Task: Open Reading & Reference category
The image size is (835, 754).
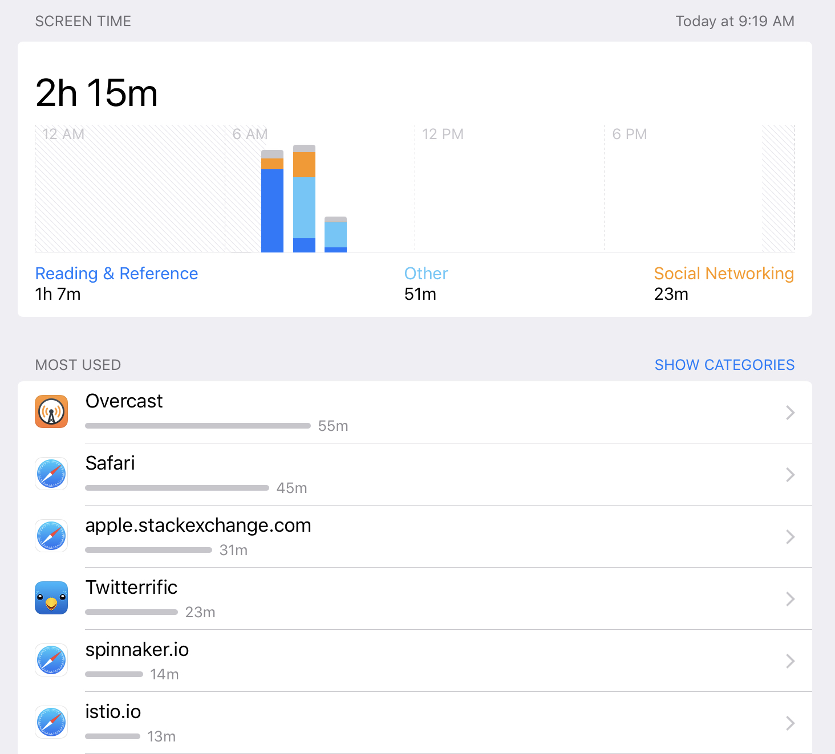Action: click(x=116, y=274)
